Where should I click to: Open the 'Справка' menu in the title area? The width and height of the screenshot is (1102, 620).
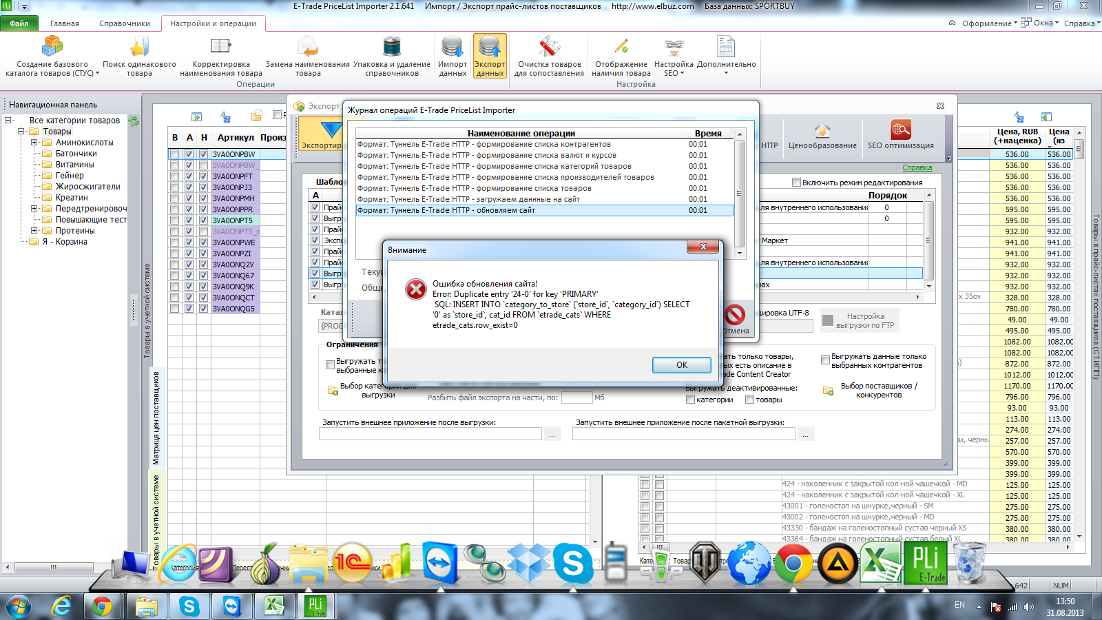click(x=1081, y=23)
